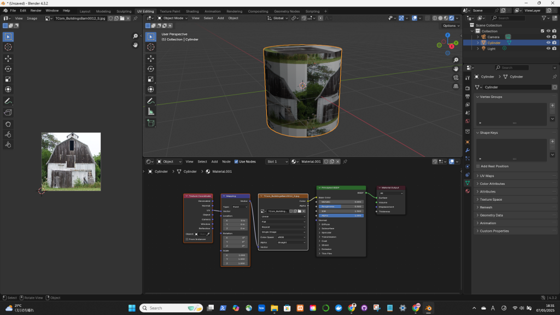Click the Add Cube tool icon
The height and width of the screenshot is (315, 560).
(x=151, y=123)
